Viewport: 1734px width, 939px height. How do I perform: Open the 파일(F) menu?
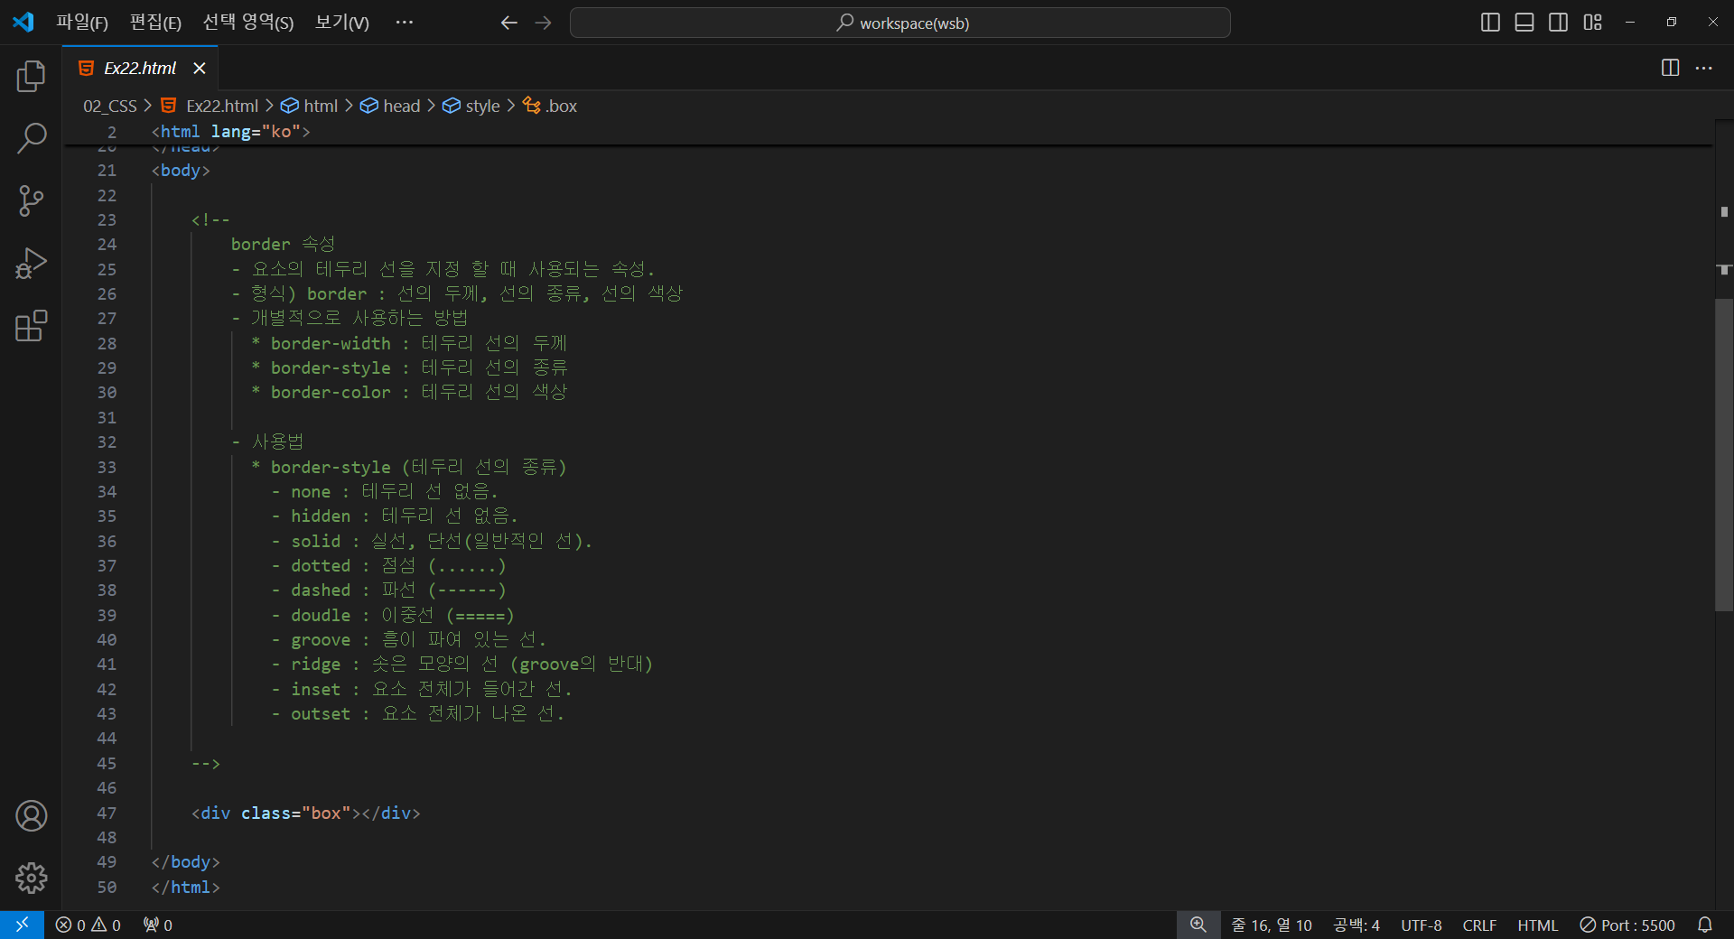[82, 23]
